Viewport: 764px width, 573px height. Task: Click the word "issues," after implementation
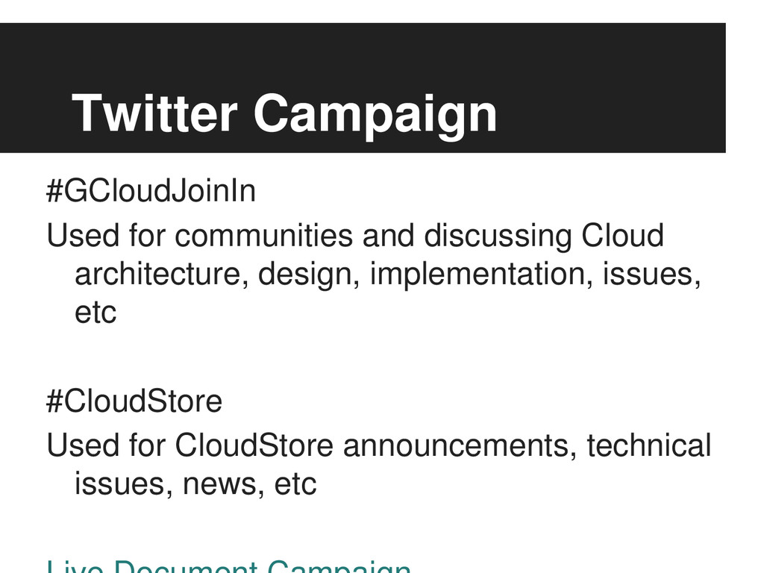point(652,275)
